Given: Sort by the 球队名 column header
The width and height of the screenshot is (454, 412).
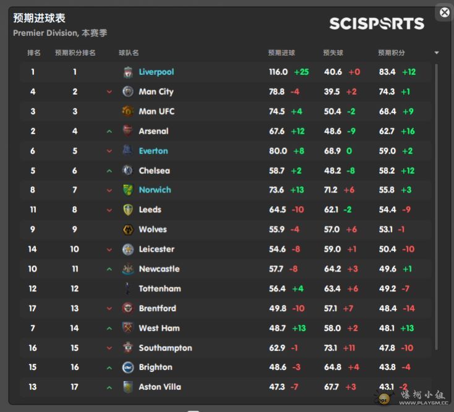Looking at the screenshot, I should 129,53.
